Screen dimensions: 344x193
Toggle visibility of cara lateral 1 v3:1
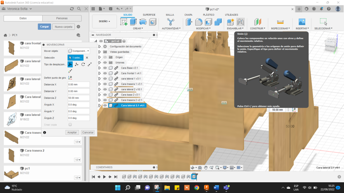pyautogui.click(x=105, y=79)
